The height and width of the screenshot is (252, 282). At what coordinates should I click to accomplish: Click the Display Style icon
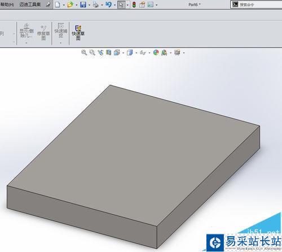pyautogui.click(x=130, y=53)
